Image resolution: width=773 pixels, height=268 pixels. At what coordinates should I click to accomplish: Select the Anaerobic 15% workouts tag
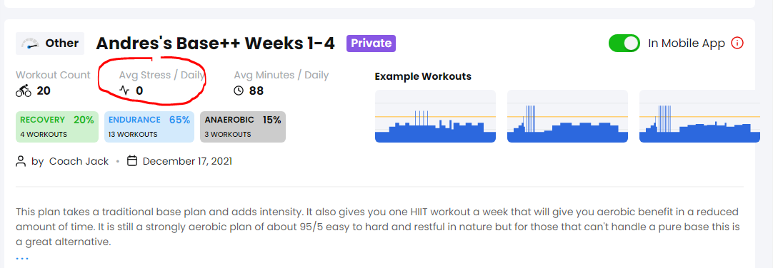click(x=243, y=127)
